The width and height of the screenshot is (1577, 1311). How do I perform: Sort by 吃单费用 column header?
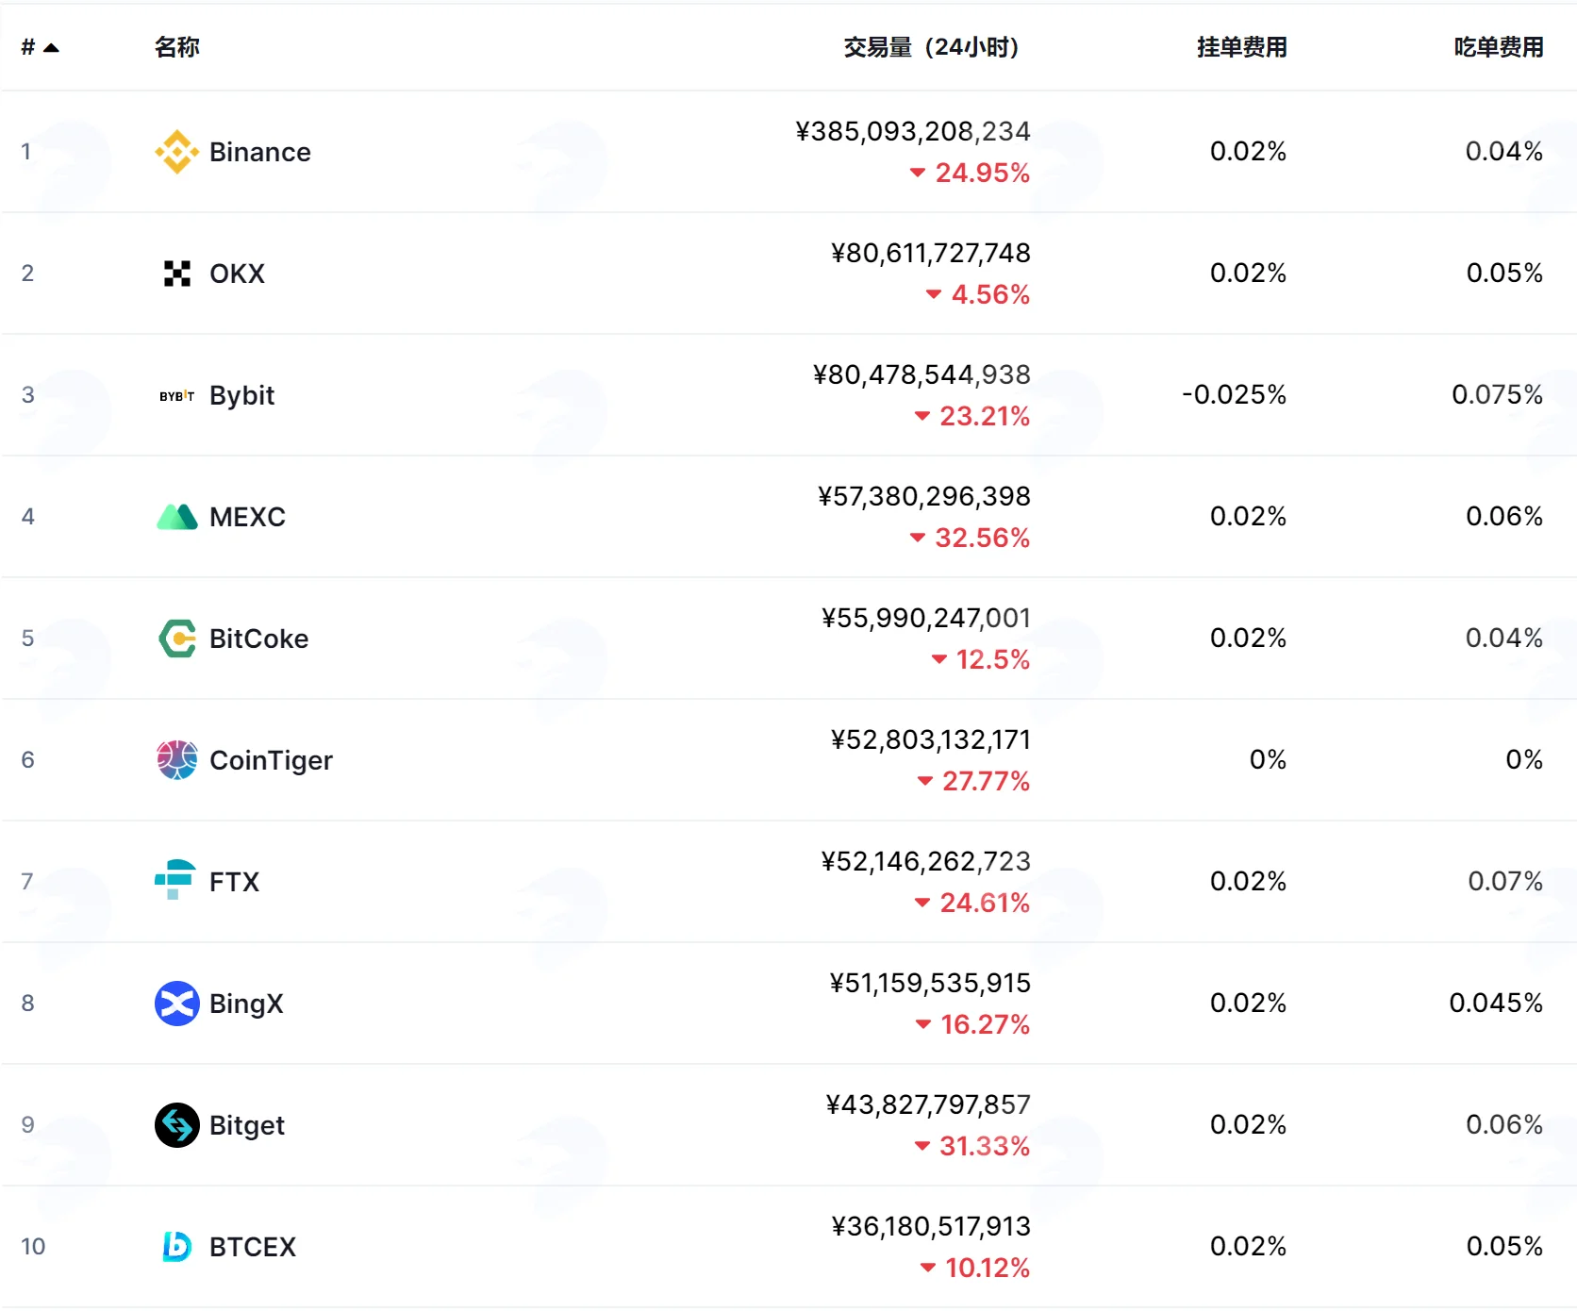[1498, 47]
